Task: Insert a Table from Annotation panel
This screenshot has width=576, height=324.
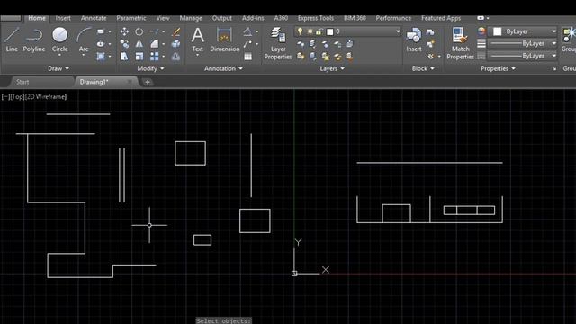Action: (248, 57)
